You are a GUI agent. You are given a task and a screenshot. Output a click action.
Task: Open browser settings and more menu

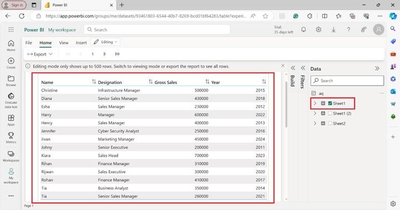(x=380, y=16)
